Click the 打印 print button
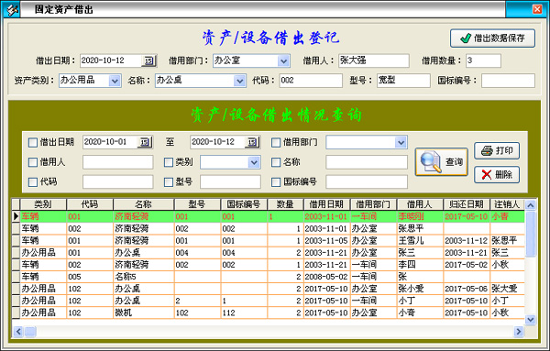The image size is (550, 351). pos(497,151)
